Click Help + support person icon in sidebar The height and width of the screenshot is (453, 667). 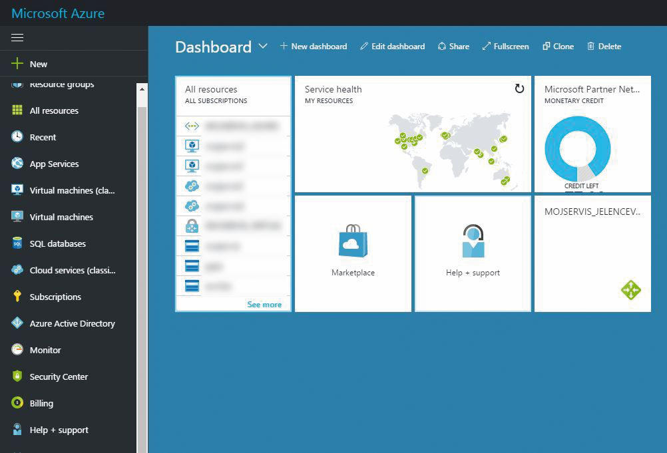(17, 429)
